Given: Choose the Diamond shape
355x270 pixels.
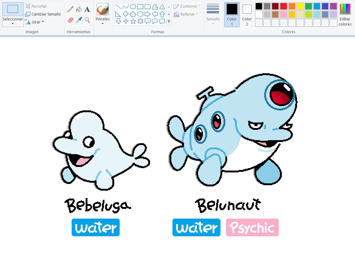Looking at the screenshot, I should pos(125,14).
